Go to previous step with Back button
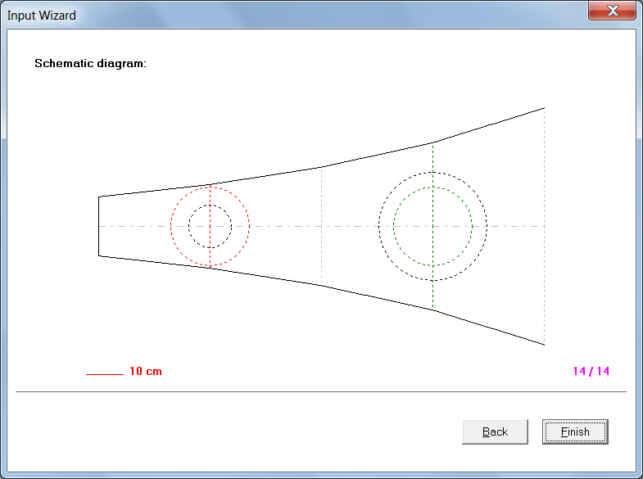Image resolution: width=643 pixels, height=479 pixels. (495, 432)
